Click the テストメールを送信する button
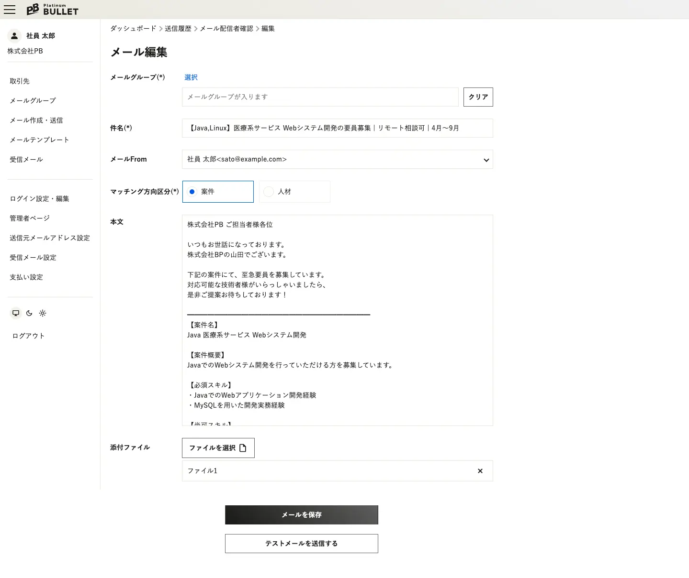This screenshot has width=689, height=578. click(301, 544)
